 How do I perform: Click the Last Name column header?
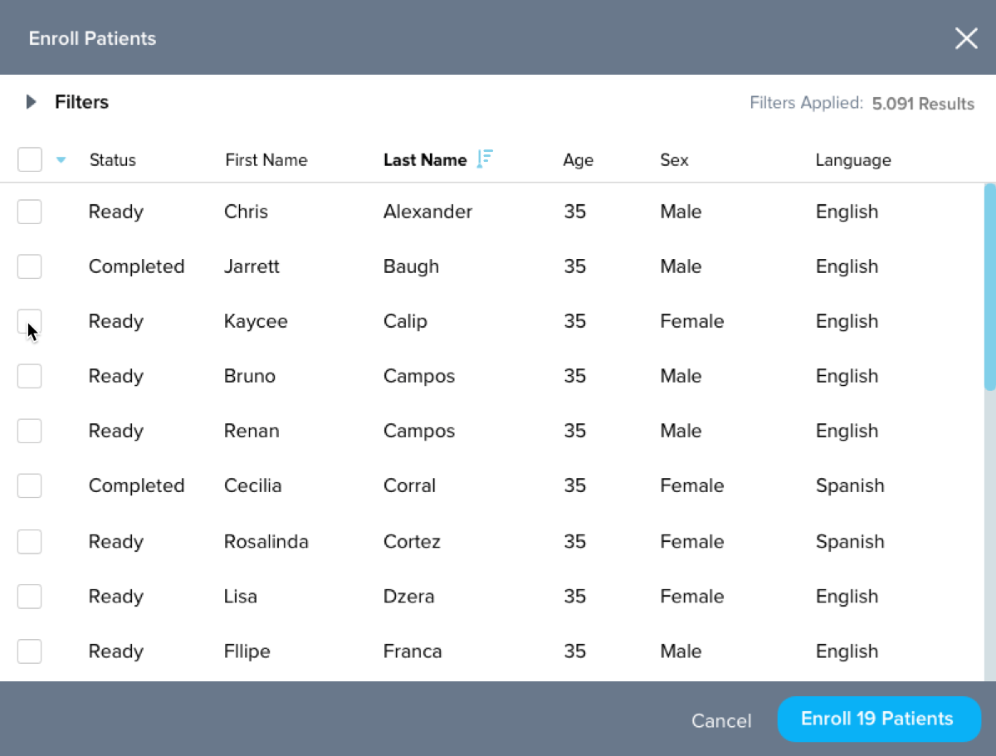click(425, 160)
